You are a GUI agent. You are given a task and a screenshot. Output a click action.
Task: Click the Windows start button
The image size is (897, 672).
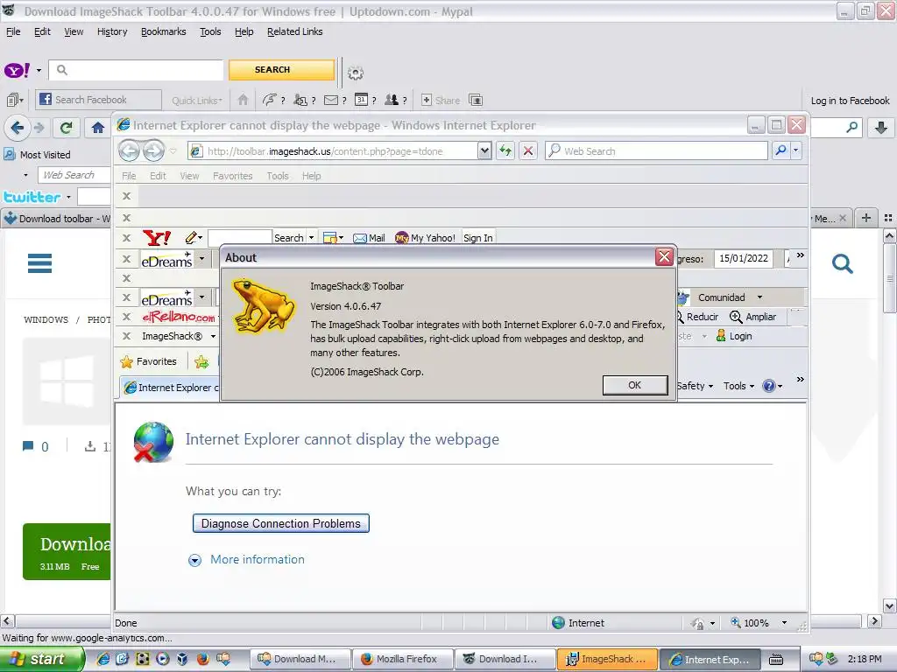pyautogui.click(x=41, y=659)
